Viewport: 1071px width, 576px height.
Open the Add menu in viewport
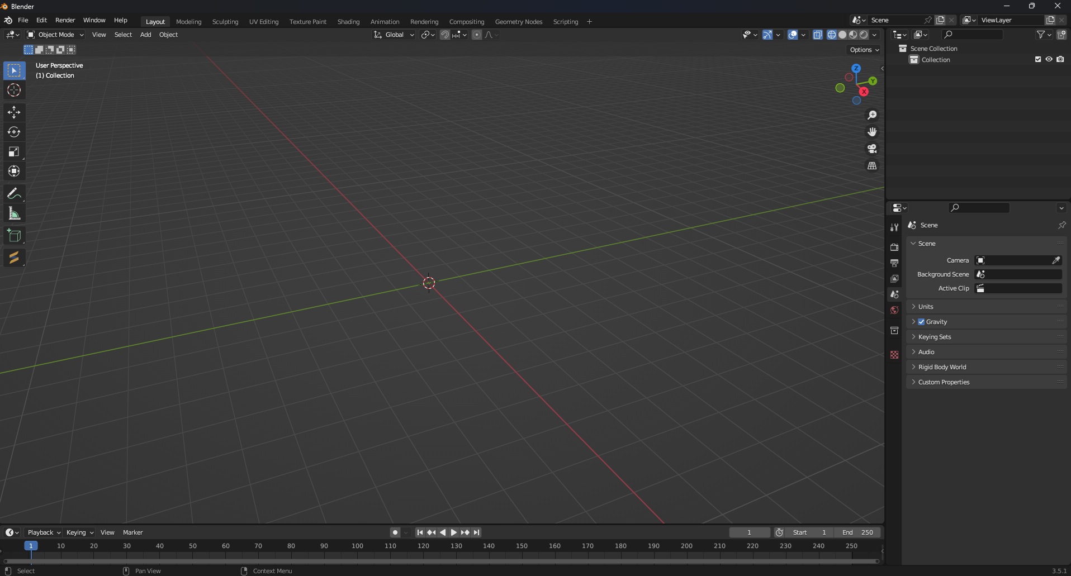[x=145, y=35]
